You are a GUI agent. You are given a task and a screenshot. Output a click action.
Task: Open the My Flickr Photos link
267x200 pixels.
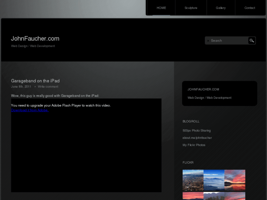194,145
